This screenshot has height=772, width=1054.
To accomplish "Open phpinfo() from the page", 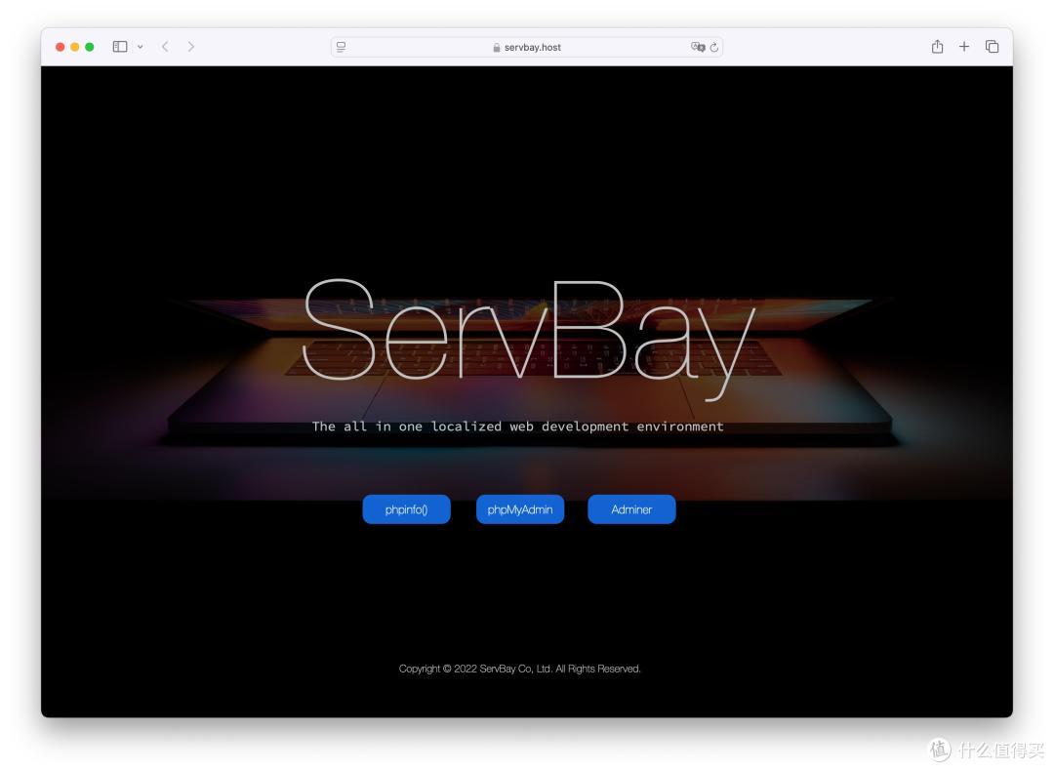I will 406,508.
